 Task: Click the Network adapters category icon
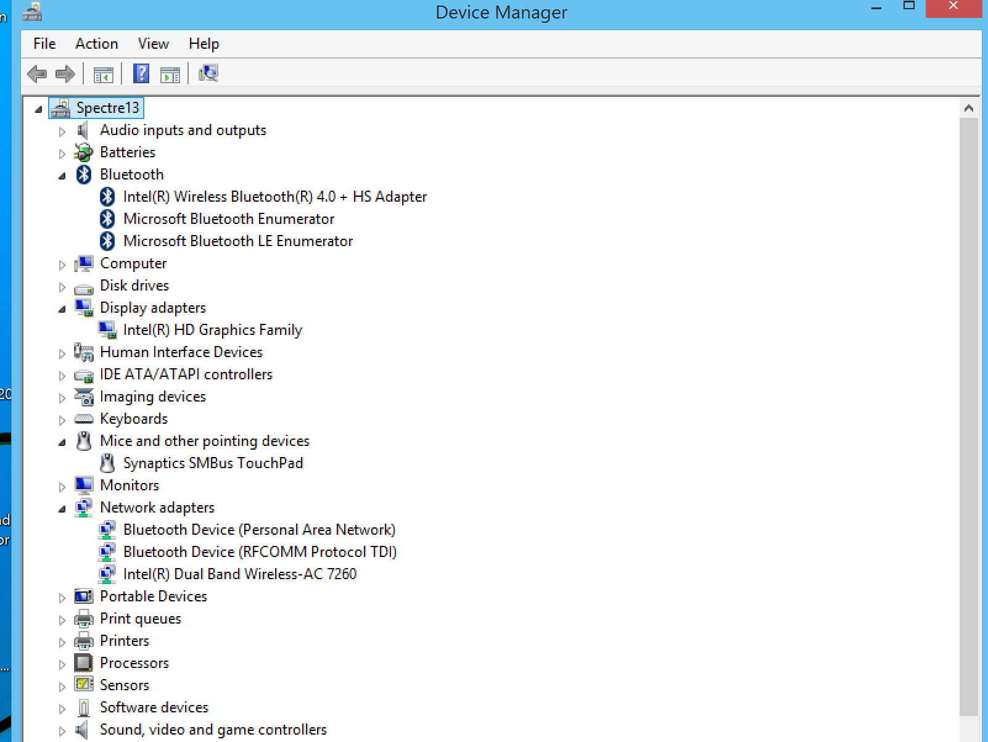pos(84,508)
